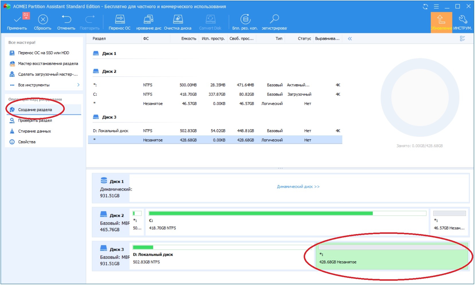This screenshot has width=475, height=285.
Task: Expand Все инструменты submenu arrow
Action: coord(78,85)
